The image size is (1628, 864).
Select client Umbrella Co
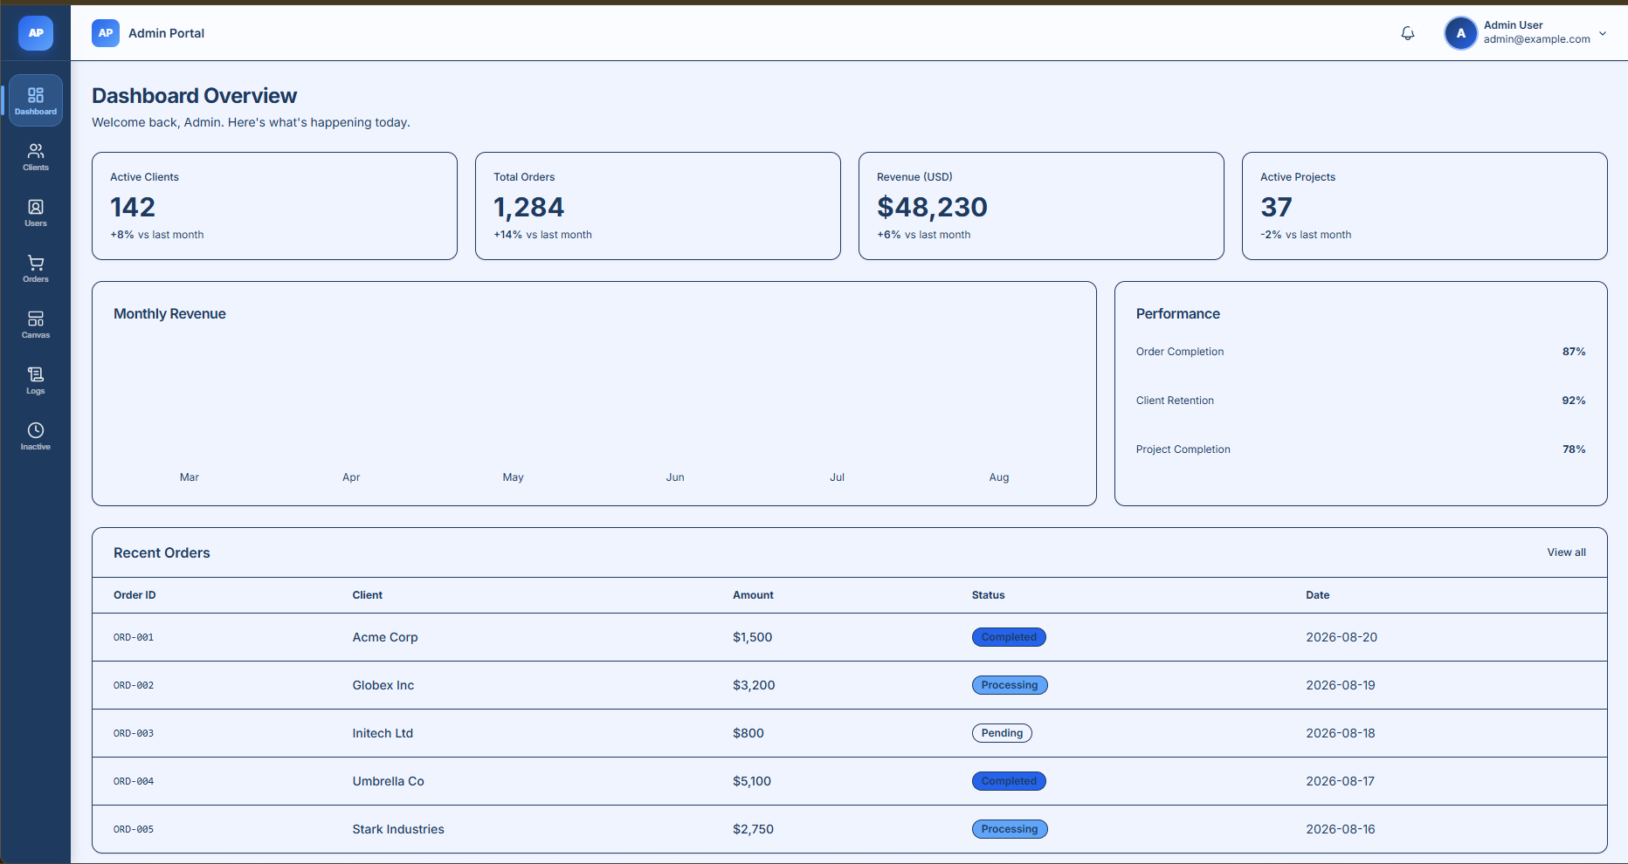(x=388, y=781)
